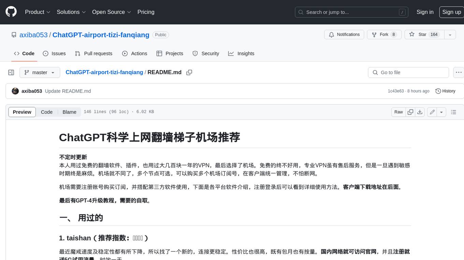Open the master branch selector
Image resolution: width=464 pixels, height=260 pixels.
[40, 72]
